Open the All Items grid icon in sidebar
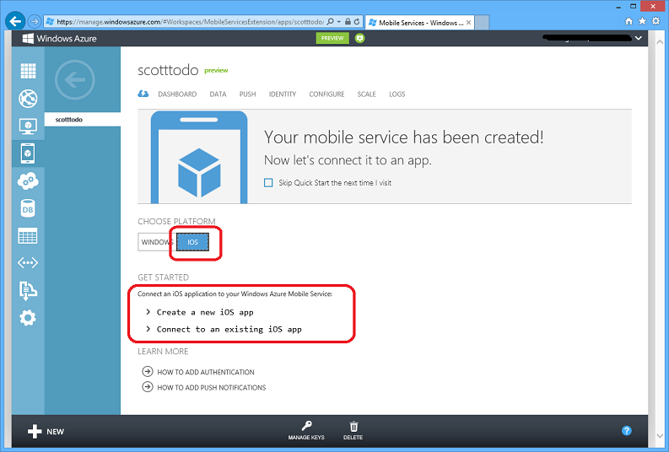The height and width of the screenshot is (452, 669). point(28,70)
